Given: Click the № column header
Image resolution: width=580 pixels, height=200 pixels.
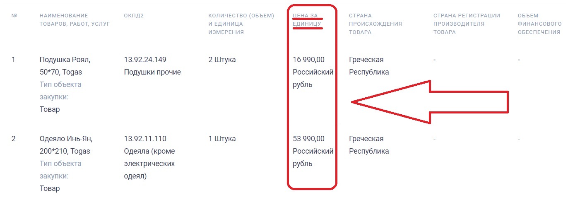Looking at the screenshot, I should 14,15.
